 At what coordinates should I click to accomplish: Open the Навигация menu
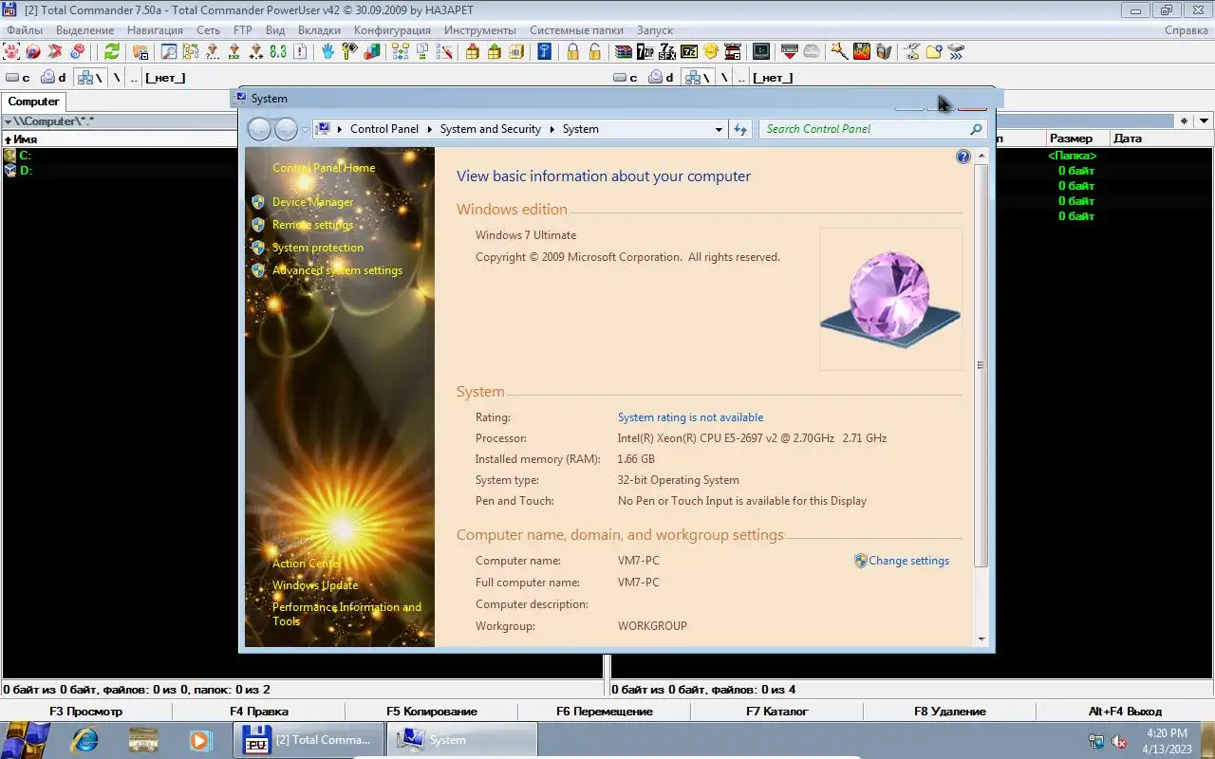(x=155, y=30)
